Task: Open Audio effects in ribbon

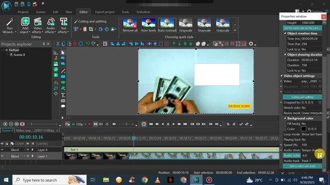Action: coord(51,26)
